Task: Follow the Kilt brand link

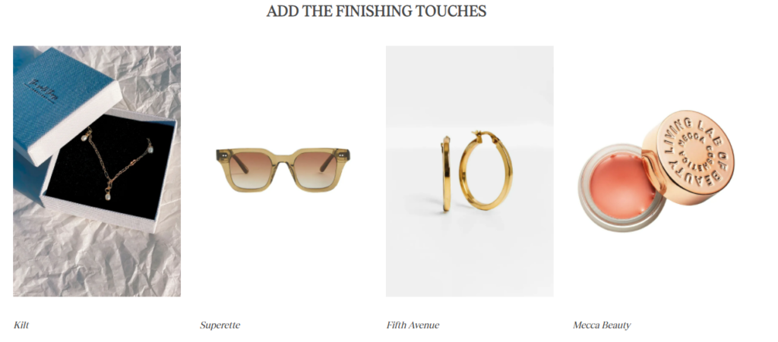Action: (x=21, y=325)
